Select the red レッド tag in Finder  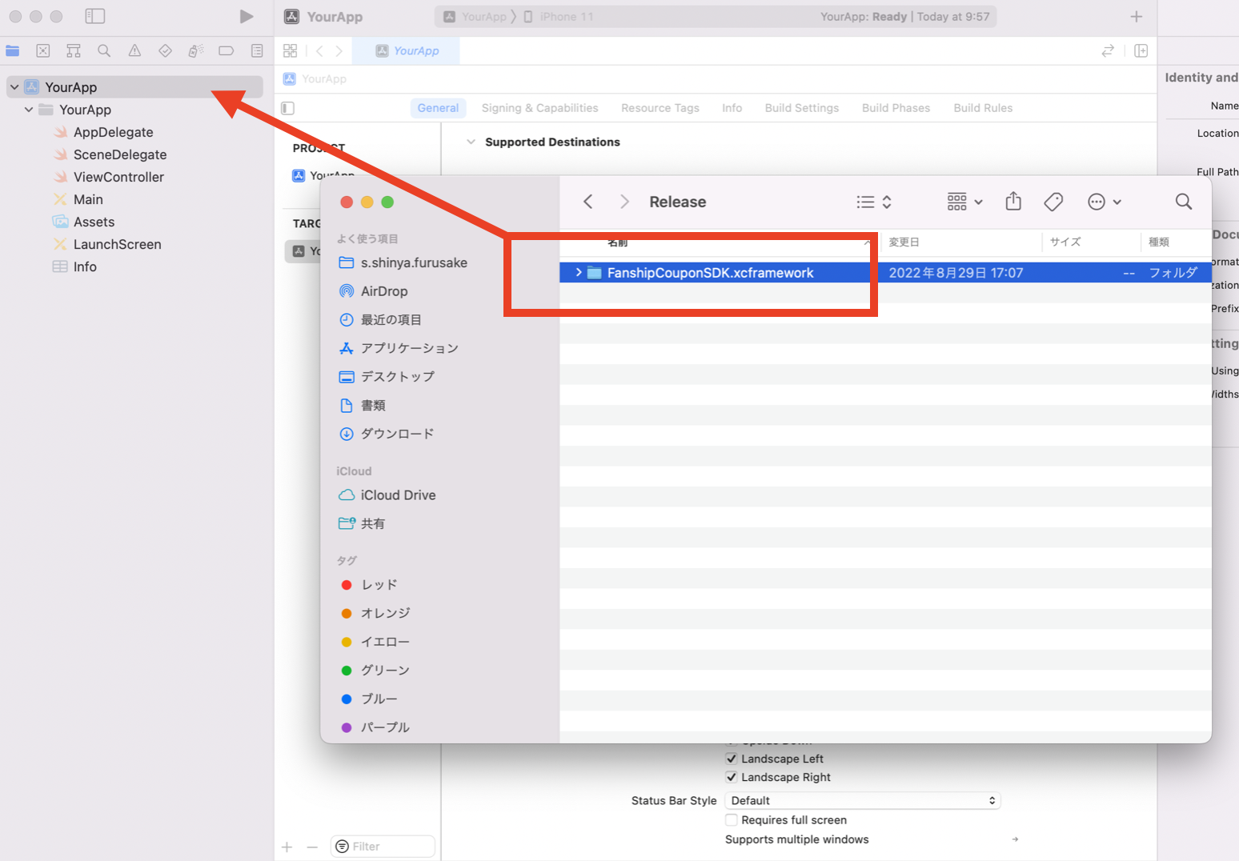[379, 585]
